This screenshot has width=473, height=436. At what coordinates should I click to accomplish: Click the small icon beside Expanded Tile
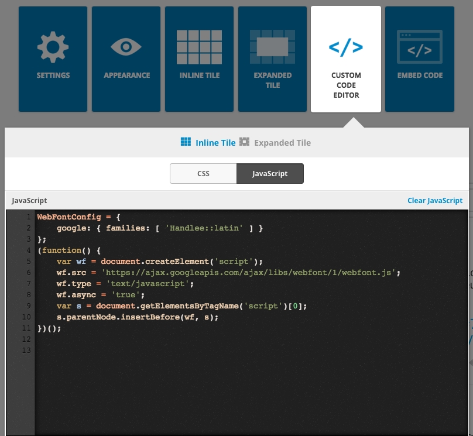click(245, 142)
